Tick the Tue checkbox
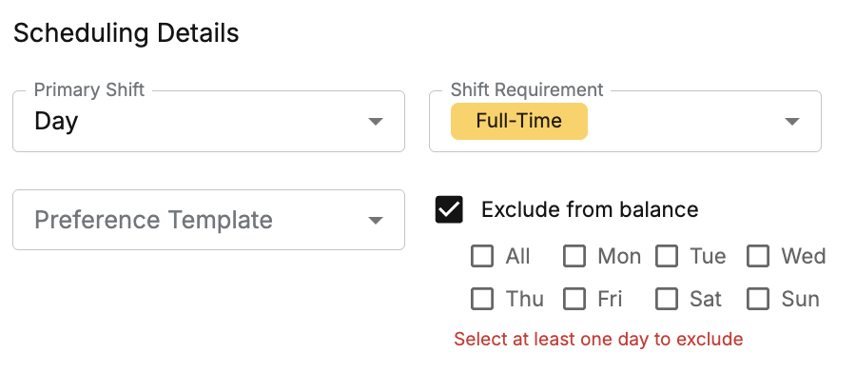 [667, 256]
